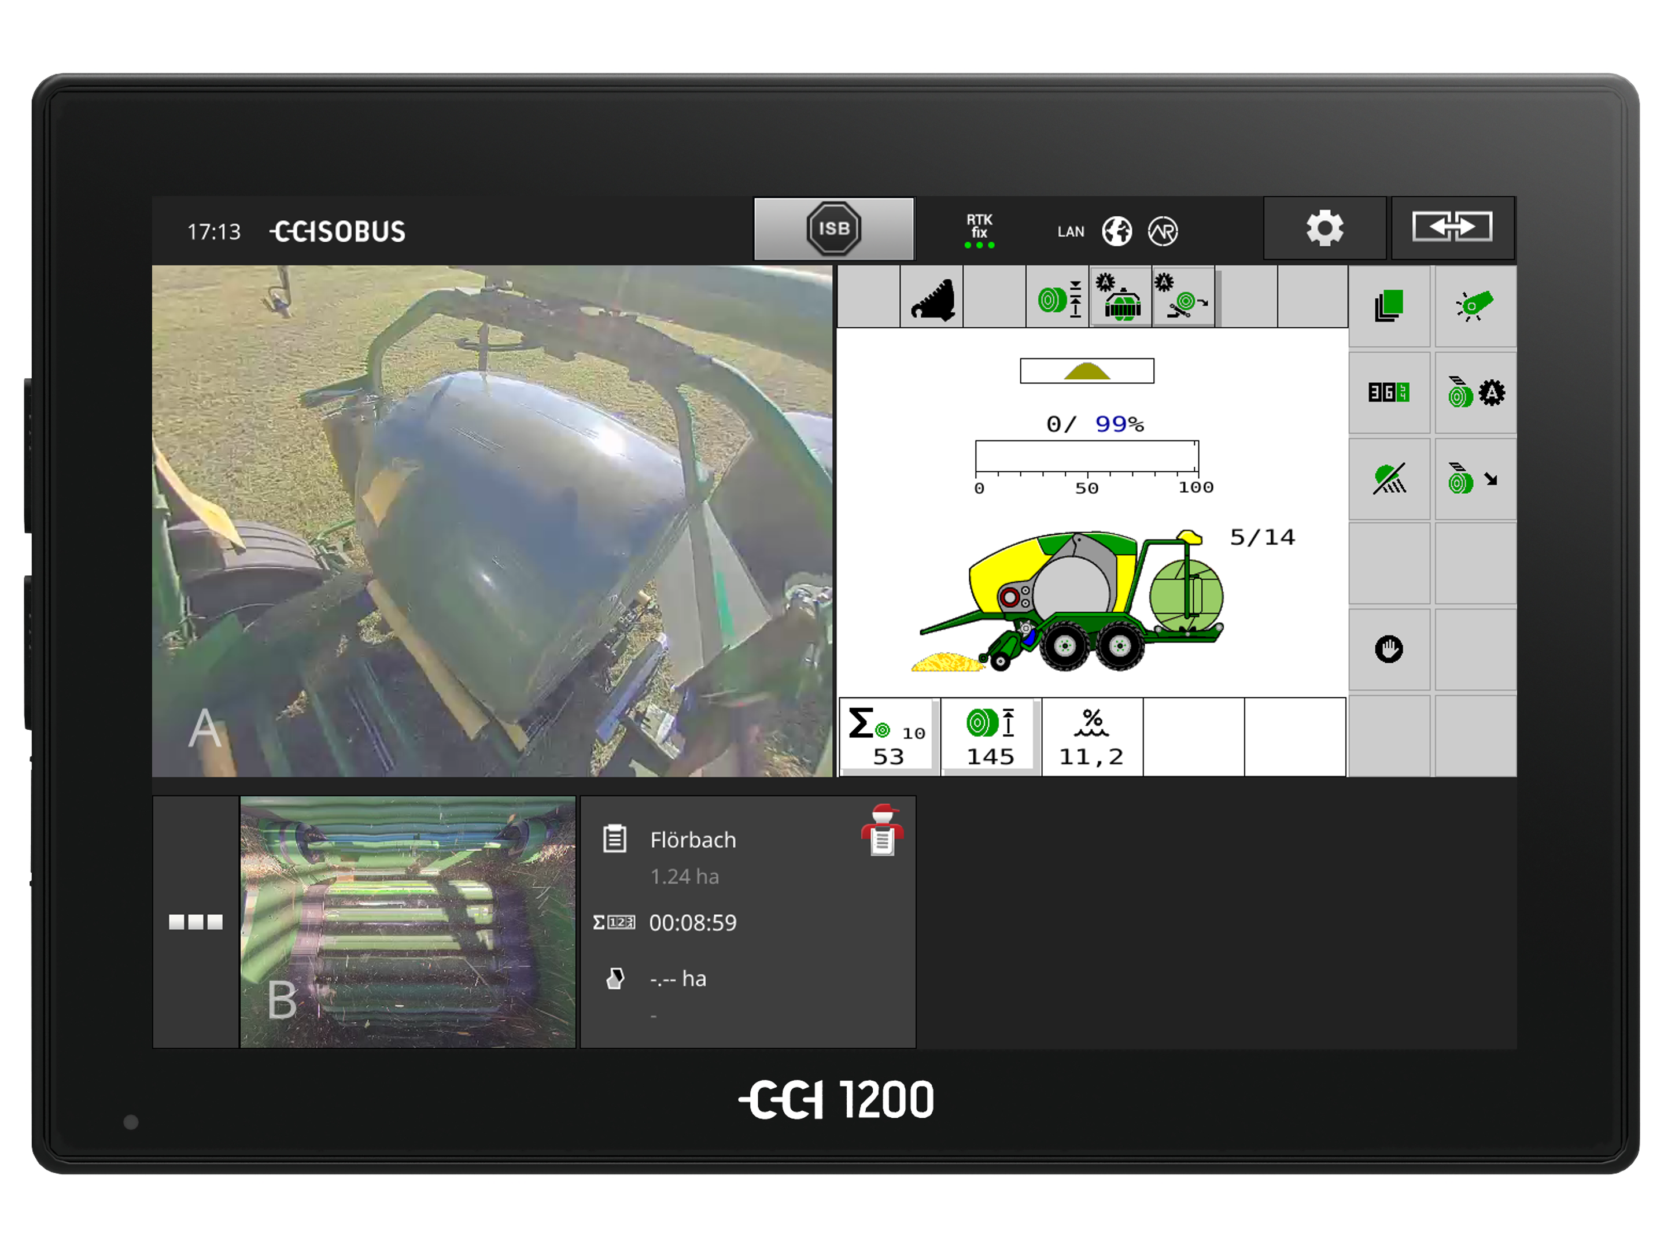Screen dimensions: 1664x1249
Task: Click the bale total counter field 53
Action: click(x=888, y=737)
